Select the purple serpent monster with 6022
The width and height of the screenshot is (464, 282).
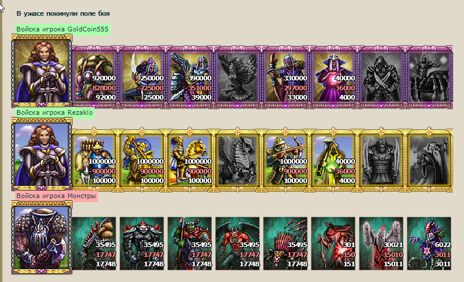coord(430,244)
